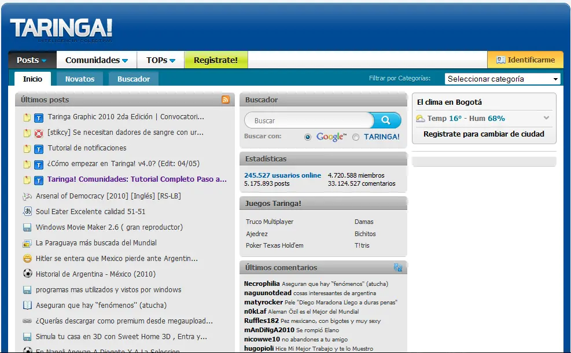
Task: Open the T!tris game link
Action: pos(362,245)
